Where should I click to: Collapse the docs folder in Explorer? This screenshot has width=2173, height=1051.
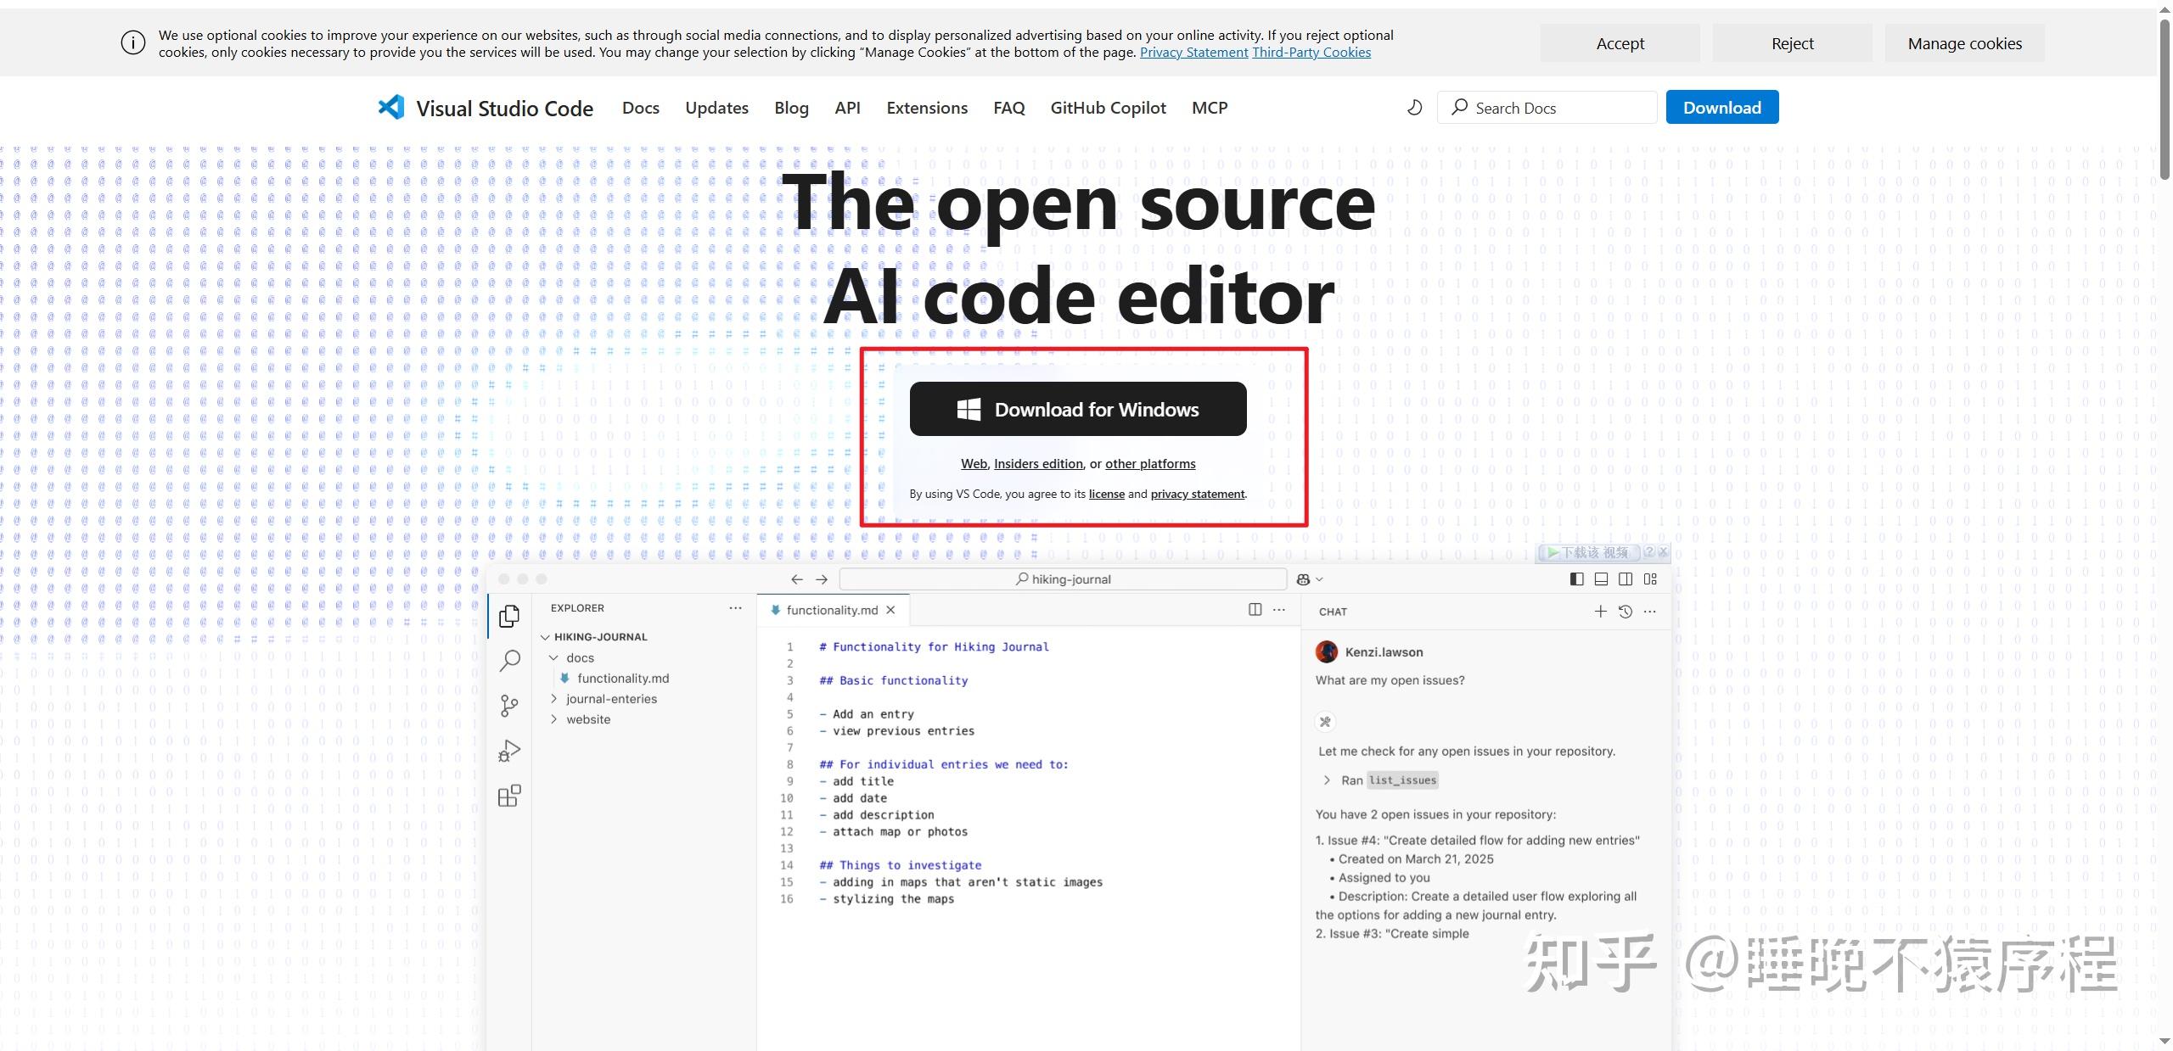(x=554, y=658)
